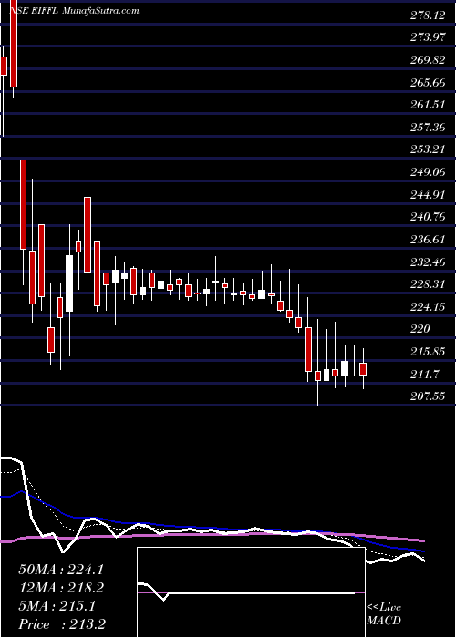Click the 232.46 price axis label
The height and width of the screenshot is (638, 456).
428,262
